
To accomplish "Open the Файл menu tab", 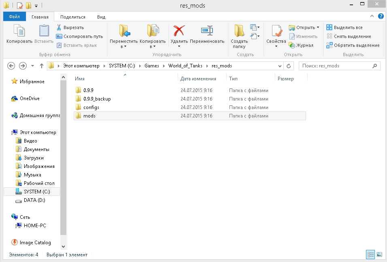I will coord(15,17).
